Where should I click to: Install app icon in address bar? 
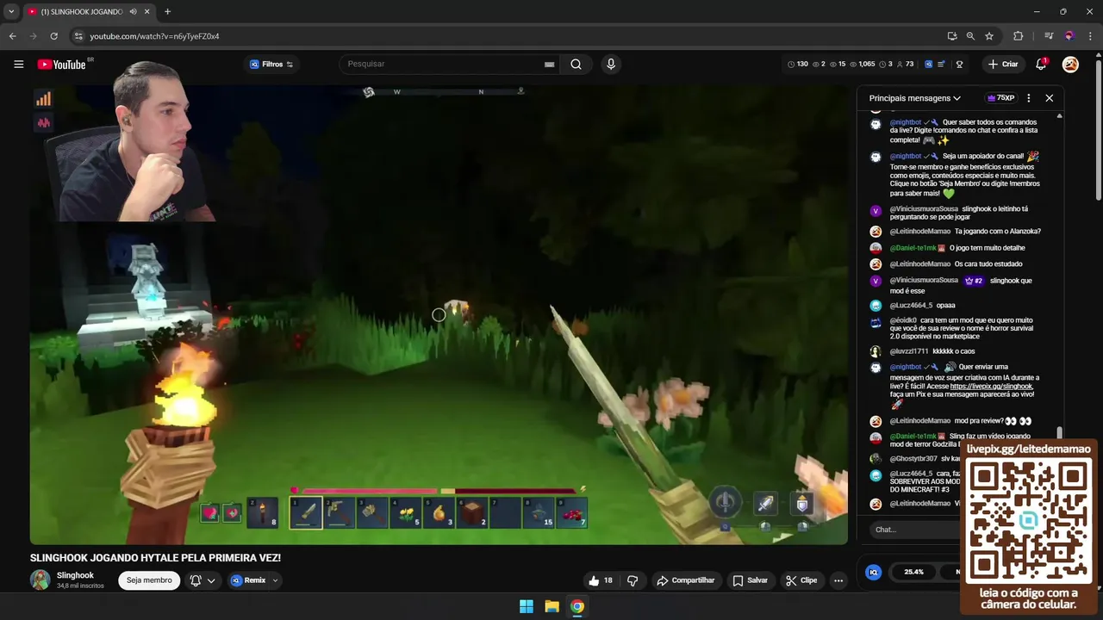[951, 36]
